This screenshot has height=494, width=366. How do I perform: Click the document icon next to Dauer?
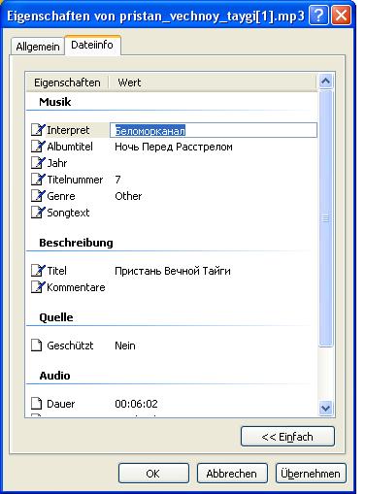[x=37, y=404]
